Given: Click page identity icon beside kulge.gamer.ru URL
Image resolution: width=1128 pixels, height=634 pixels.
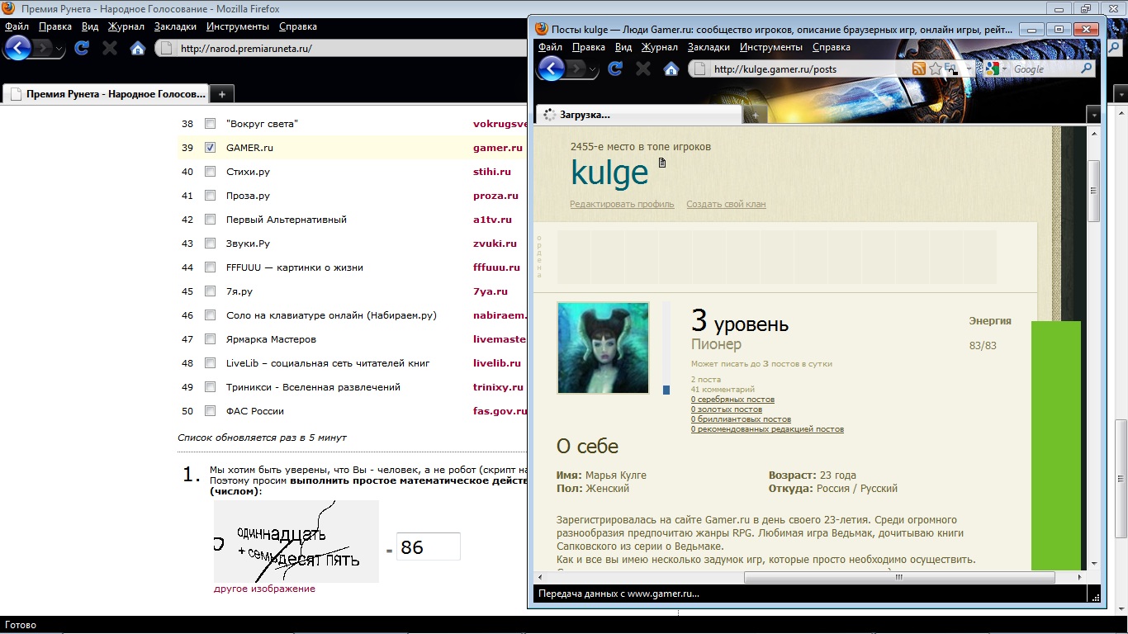Looking at the screenshot, I should click(x=700, y=69).
